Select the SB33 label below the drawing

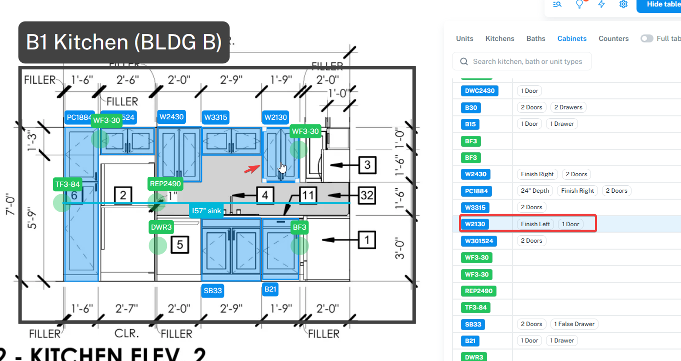tap(212, 291)
